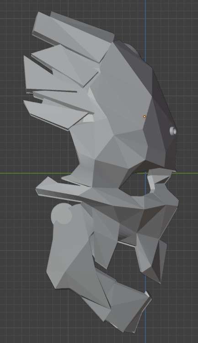This screenshot has width=198, height=343.
Task: Select the dark pointed fang piece
Action: (152, 258)
